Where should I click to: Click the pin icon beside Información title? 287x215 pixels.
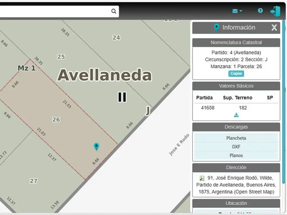point(216,27)
